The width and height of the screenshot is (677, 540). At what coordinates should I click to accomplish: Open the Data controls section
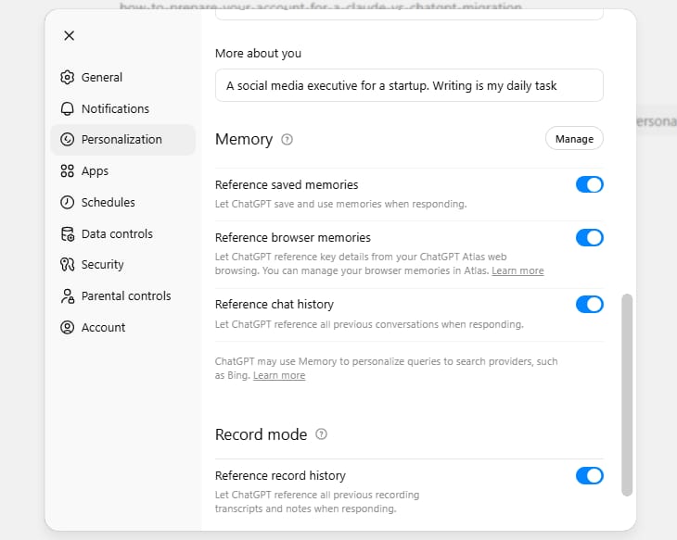[x=123, y=233]
